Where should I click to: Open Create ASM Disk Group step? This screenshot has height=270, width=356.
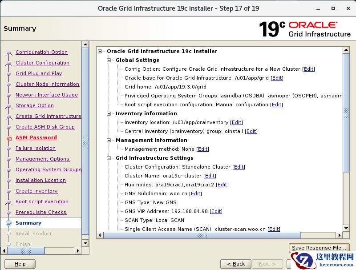(45, 127)
